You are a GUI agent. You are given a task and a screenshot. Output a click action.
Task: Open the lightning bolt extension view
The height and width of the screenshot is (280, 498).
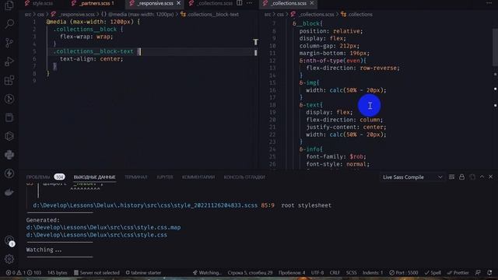click(9, 173)
